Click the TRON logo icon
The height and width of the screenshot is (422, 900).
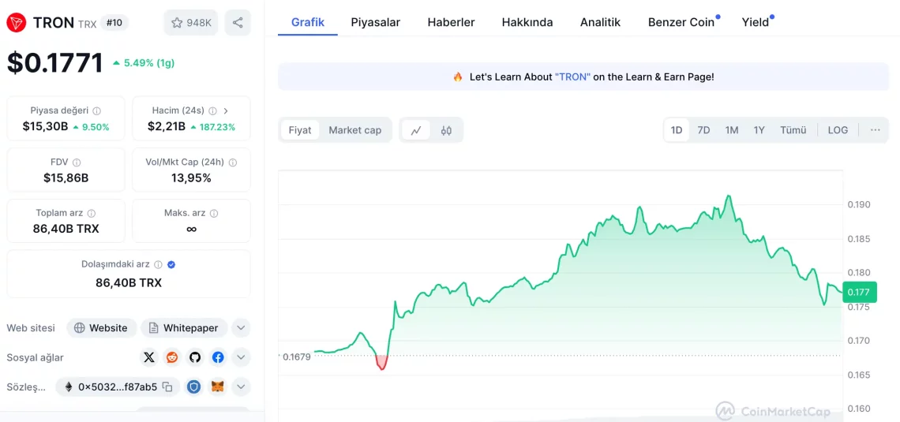click(x=17, y=23)
